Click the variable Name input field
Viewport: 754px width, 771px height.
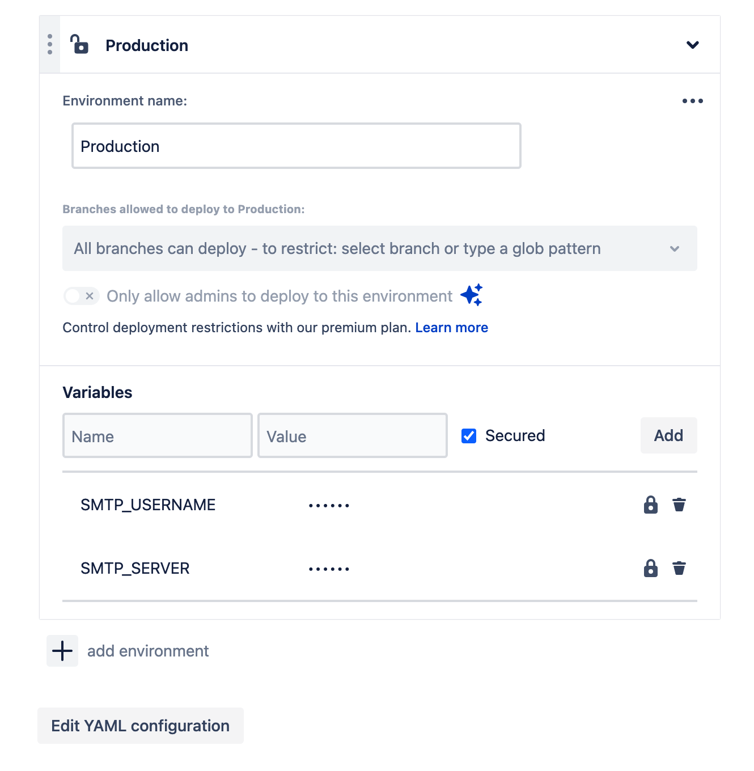(157, 435)
